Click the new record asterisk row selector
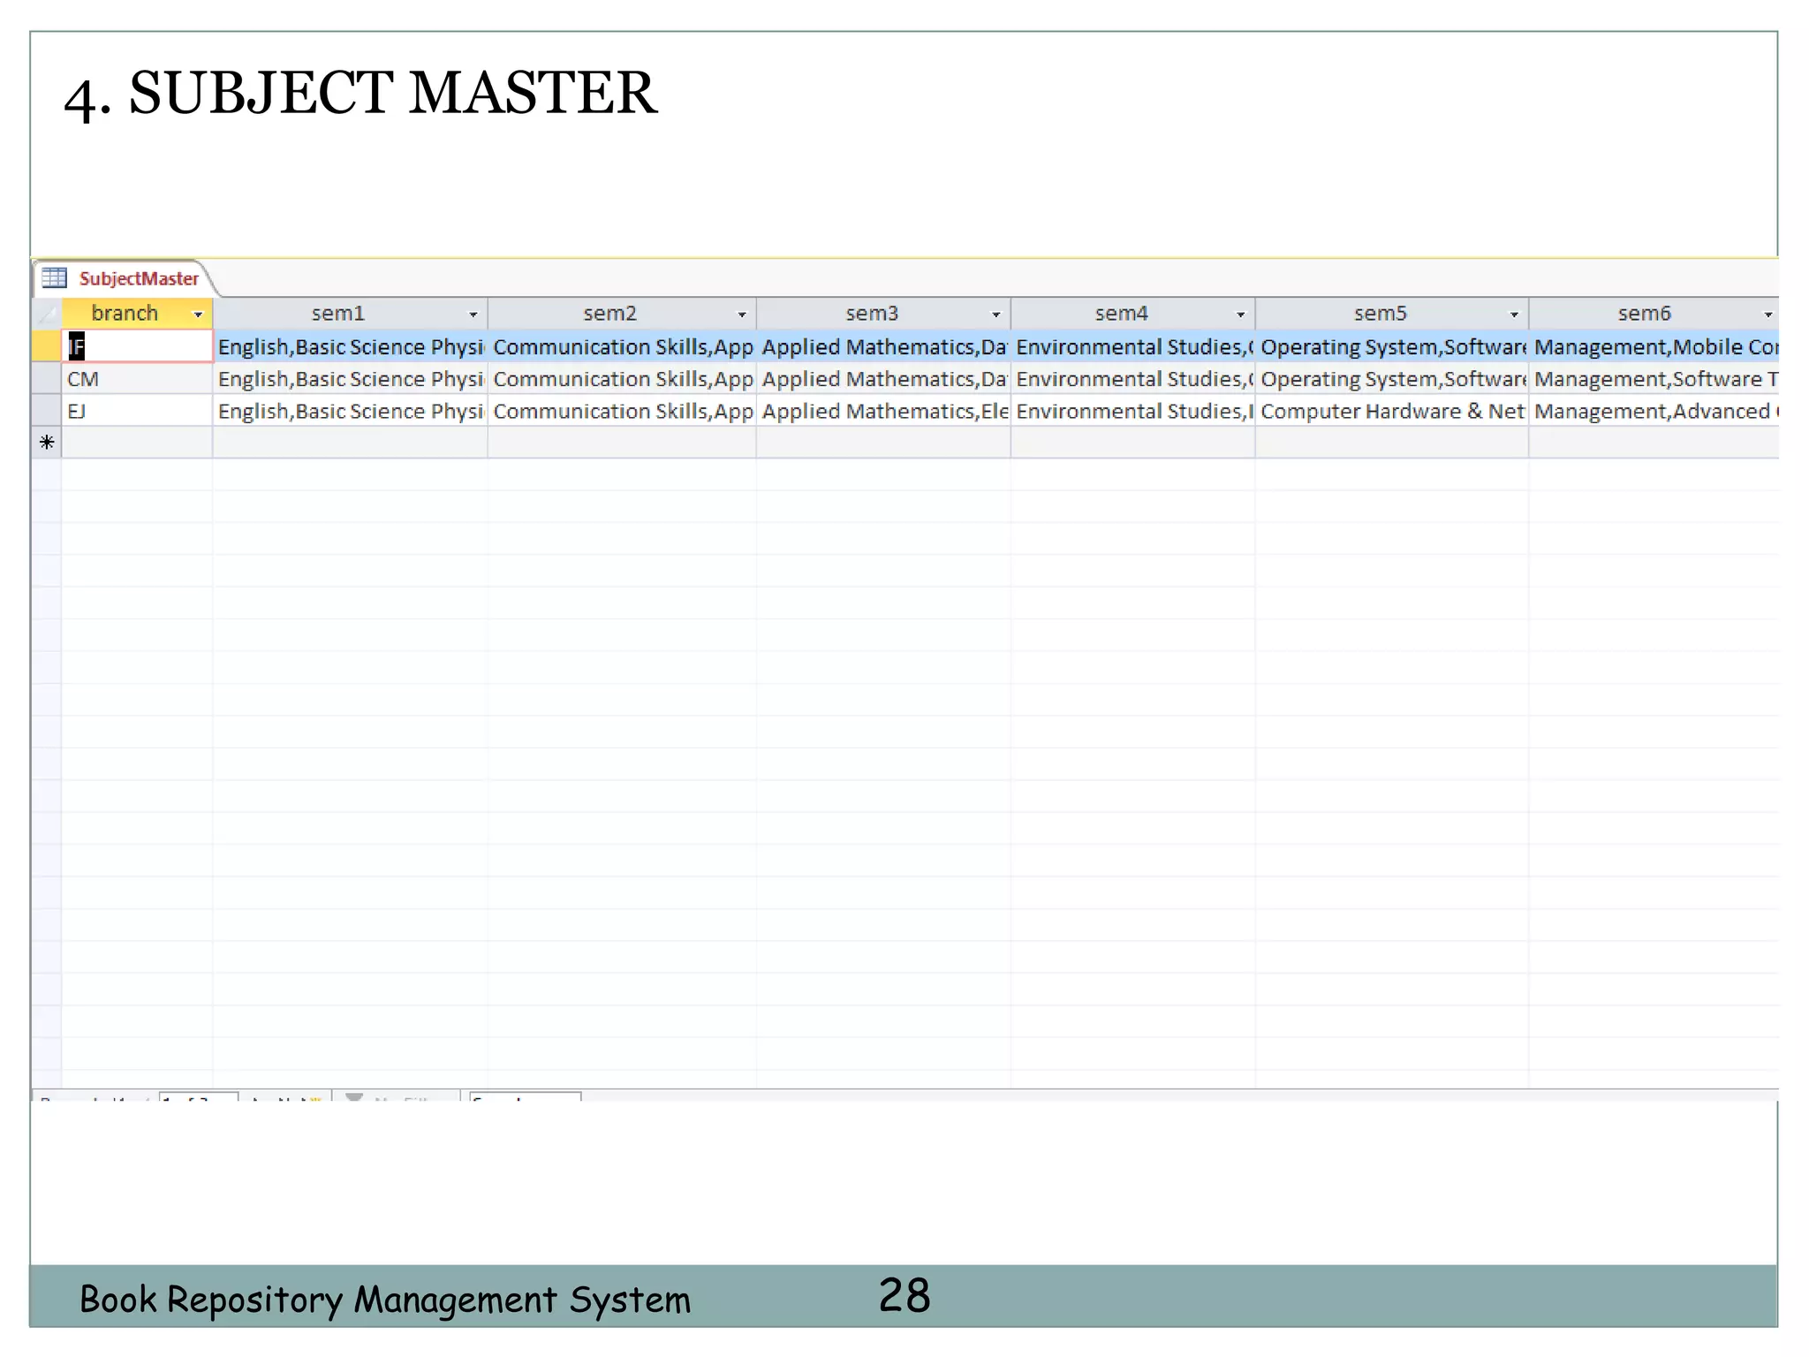The height and width of the screenshot is (1357, 1809). click(x=47, y=443)
